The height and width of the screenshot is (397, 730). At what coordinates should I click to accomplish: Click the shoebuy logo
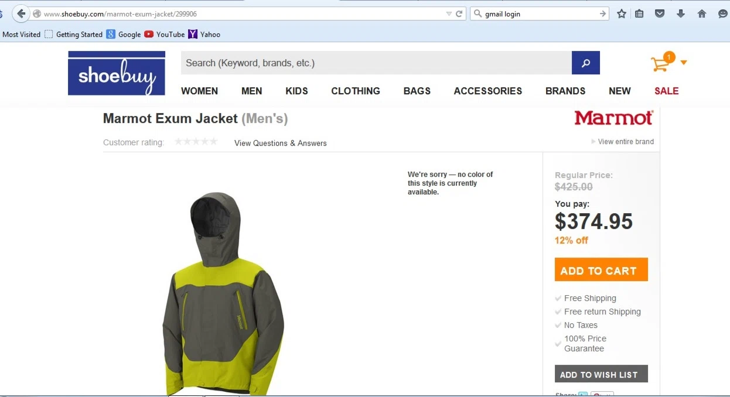point(117,73)
